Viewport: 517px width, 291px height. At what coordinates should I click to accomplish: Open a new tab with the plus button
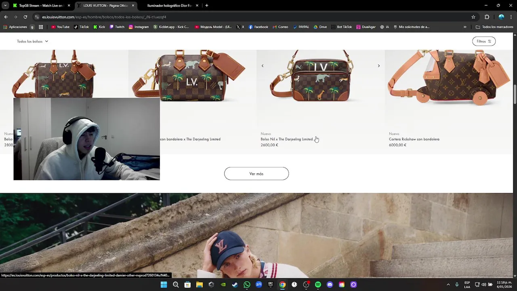coord(207,6)
